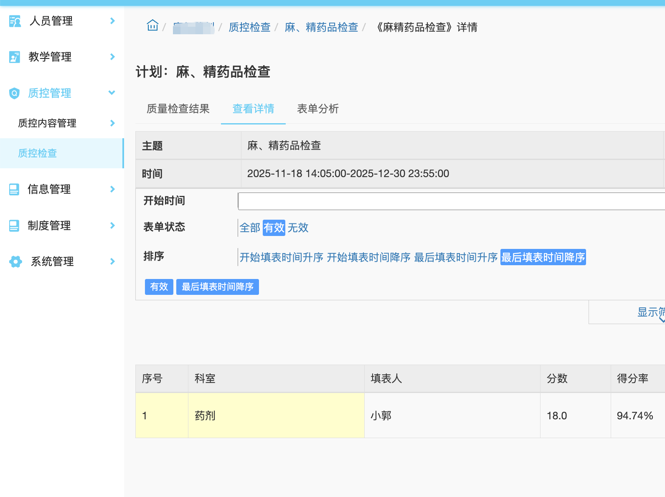
Task: Expand 质控内容管理 submenu arrow
Action: 112,123
